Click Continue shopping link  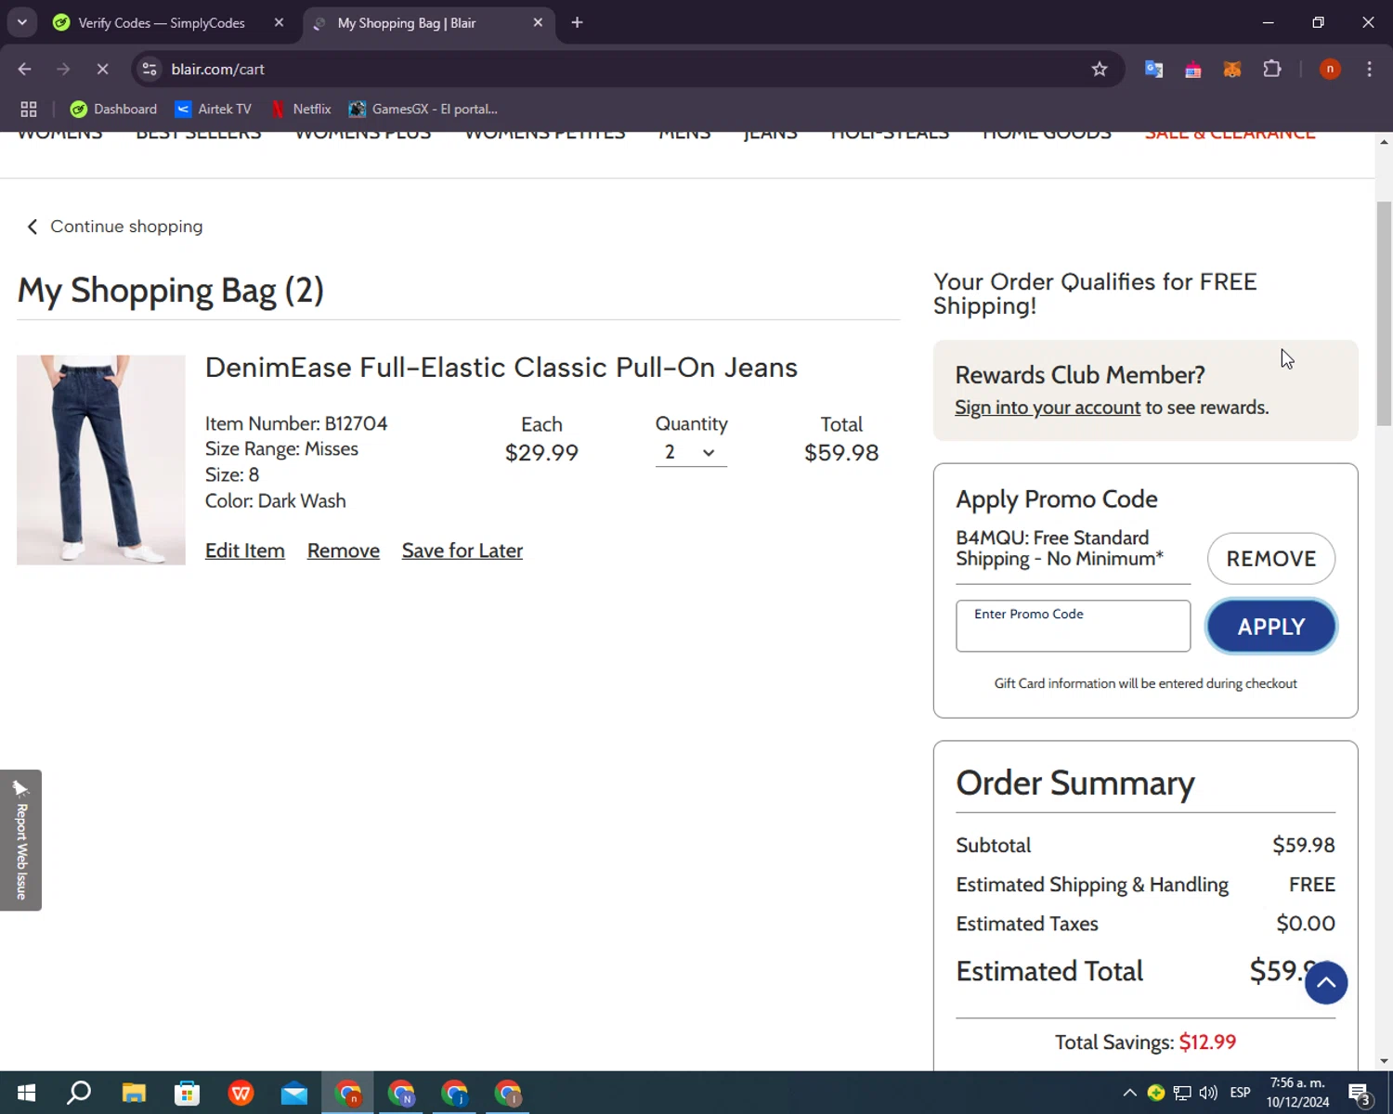[x=114, y=227]
